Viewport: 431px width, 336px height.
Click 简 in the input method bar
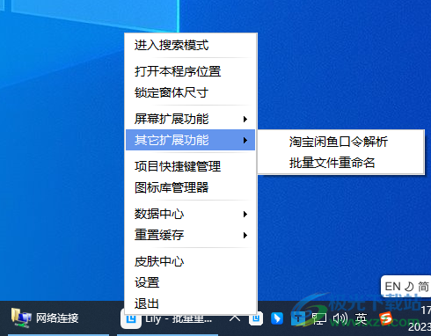point(423,287)
